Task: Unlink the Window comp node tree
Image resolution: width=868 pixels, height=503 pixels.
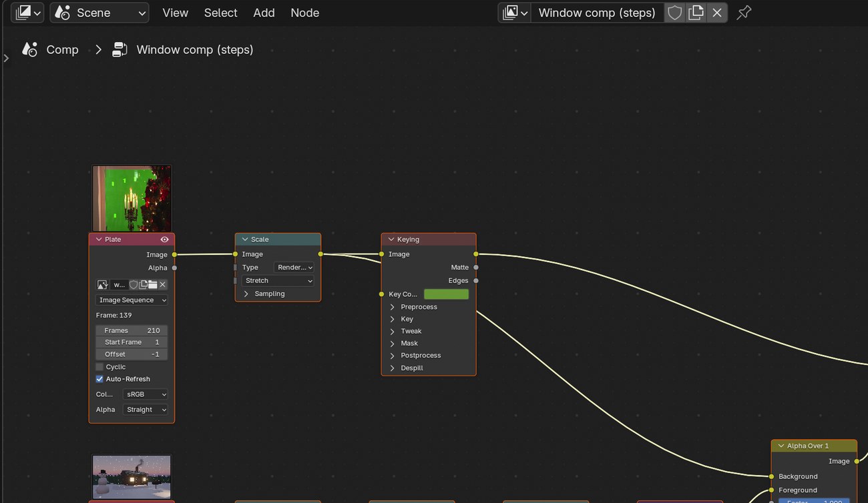Action: point(717,13)
